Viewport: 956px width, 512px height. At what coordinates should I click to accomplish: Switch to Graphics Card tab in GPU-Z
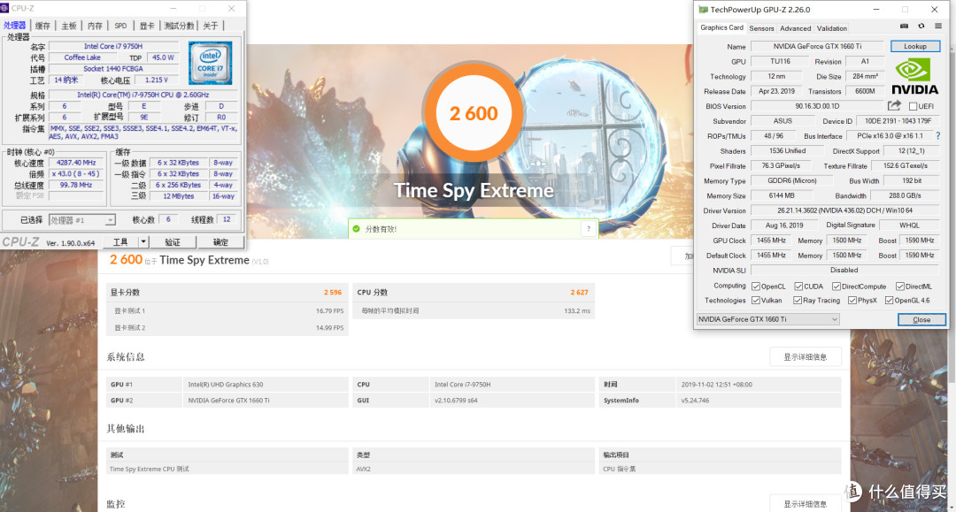[x=721, y=27]
